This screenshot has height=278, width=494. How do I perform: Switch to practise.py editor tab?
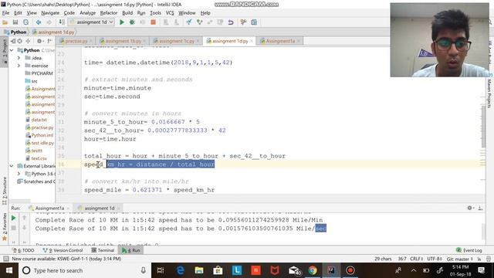click(76, 41)
